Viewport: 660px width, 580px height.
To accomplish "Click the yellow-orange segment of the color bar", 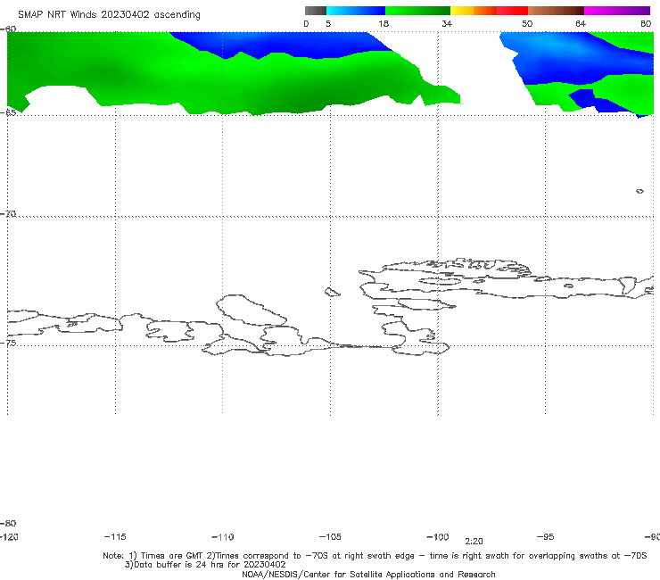I will coord(474,11).
